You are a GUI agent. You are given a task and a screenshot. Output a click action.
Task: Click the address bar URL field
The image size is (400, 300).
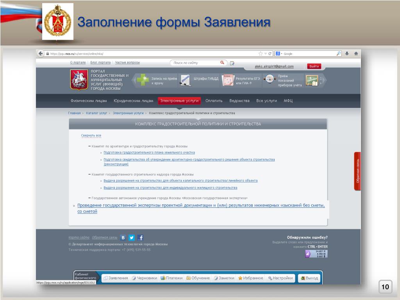tap(153, 54)
